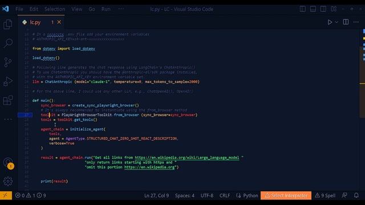
Task: Toggle the primary side bar layout icon
Action: pyautogui.click(x=303, y=9)
